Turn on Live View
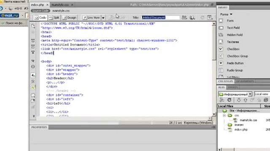This screenshot has width=270, height=151. [x=92, y=18]
